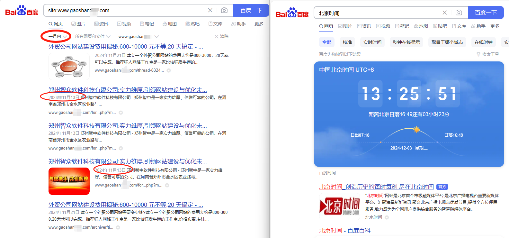Expand 更多 in left window tabs

259,24
